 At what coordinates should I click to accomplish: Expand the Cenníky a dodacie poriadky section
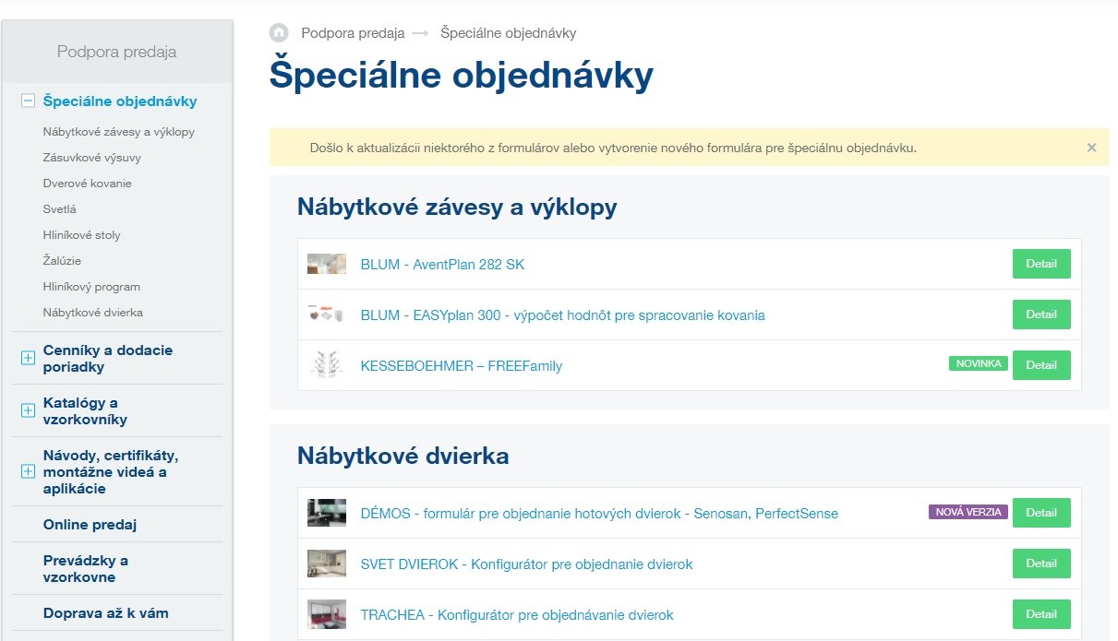(x=28, y=359)
